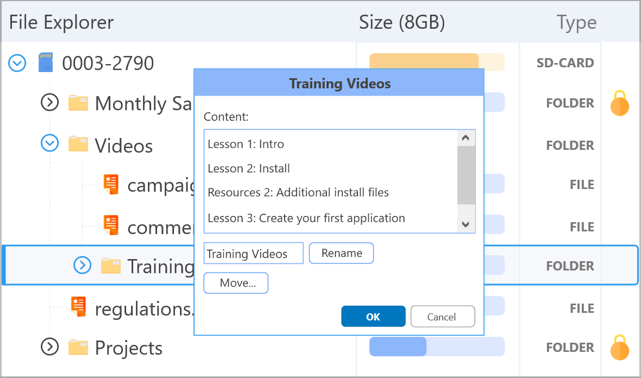The height and width of the screenshot is (378, 641).
Task: Click the Projects folder icon
Action: tap(79, 348)
